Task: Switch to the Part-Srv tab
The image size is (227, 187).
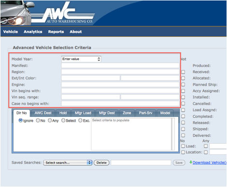Action: pyautogui.click(x=145, y=113)
